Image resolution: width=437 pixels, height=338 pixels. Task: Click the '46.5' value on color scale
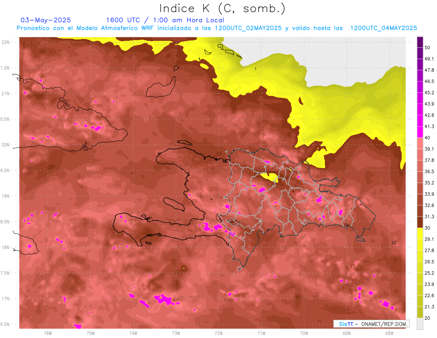coord(429,81)
